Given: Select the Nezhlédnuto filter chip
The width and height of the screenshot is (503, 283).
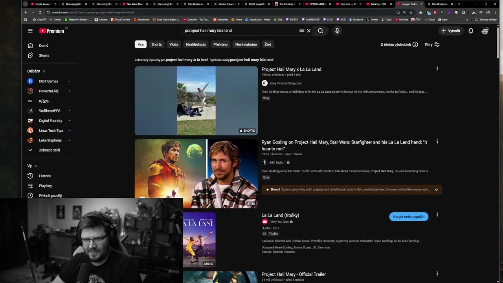Looking at the screenshot, I should coord(196,44).
